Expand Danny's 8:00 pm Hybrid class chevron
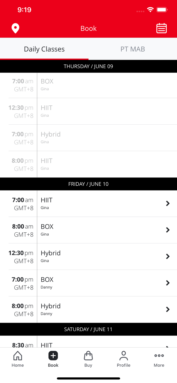The height and width of the screenshot is (383, 177). (168, 309)
